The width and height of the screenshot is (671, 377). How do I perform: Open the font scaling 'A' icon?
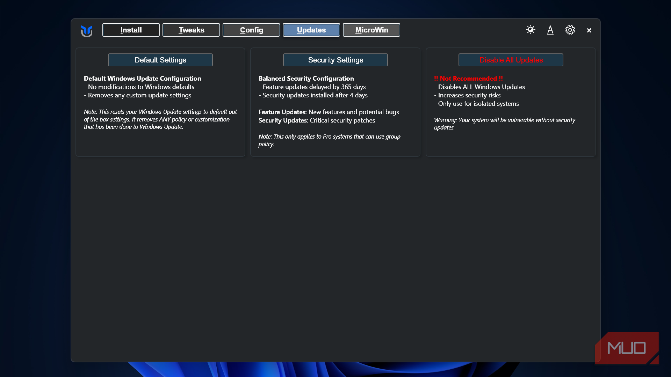(550, 30)
